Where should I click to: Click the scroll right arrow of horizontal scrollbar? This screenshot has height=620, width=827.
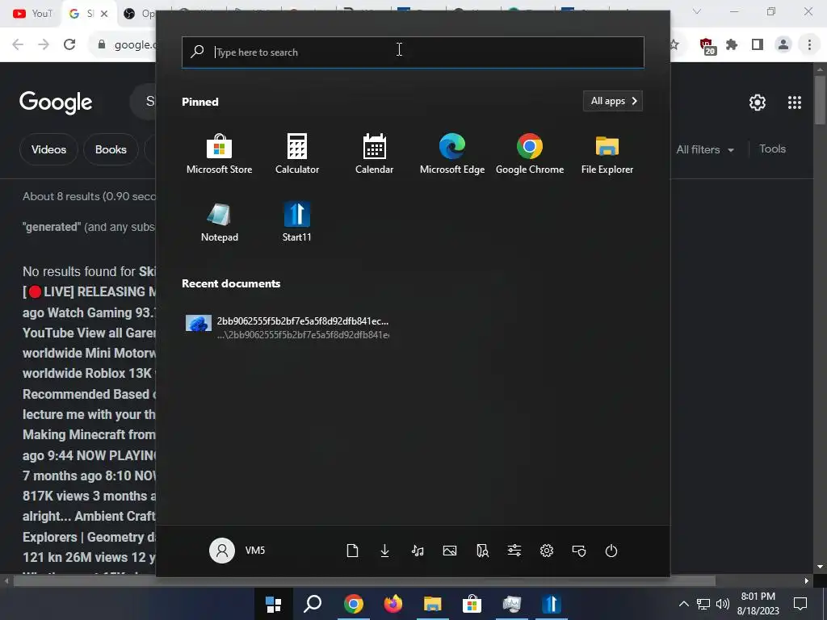807,581
